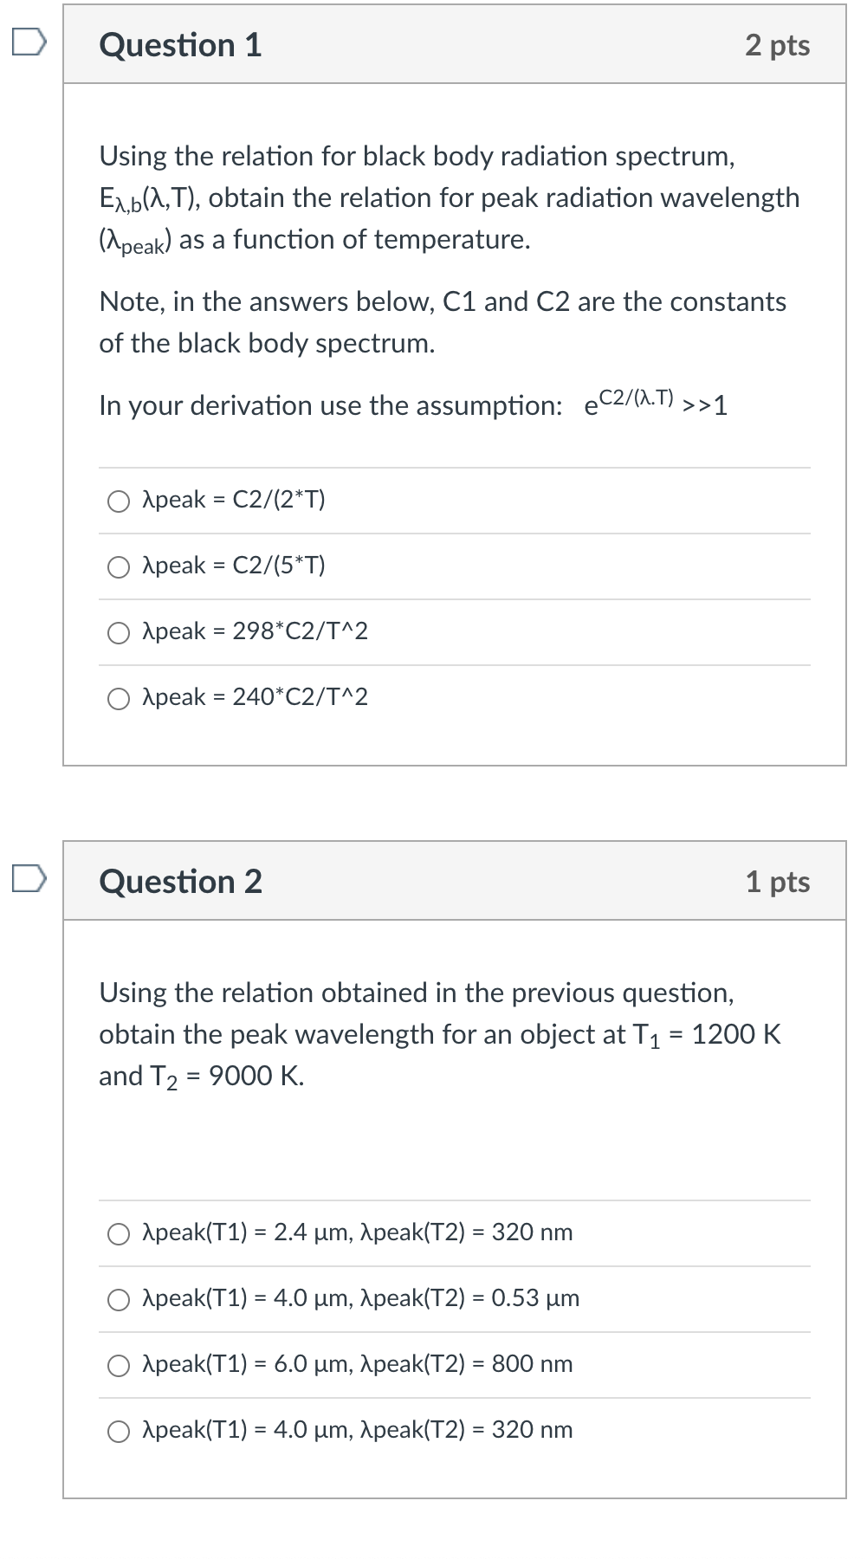
Task: Select the λpeak = C2/(2*T) answer
Action: point(119,501)
